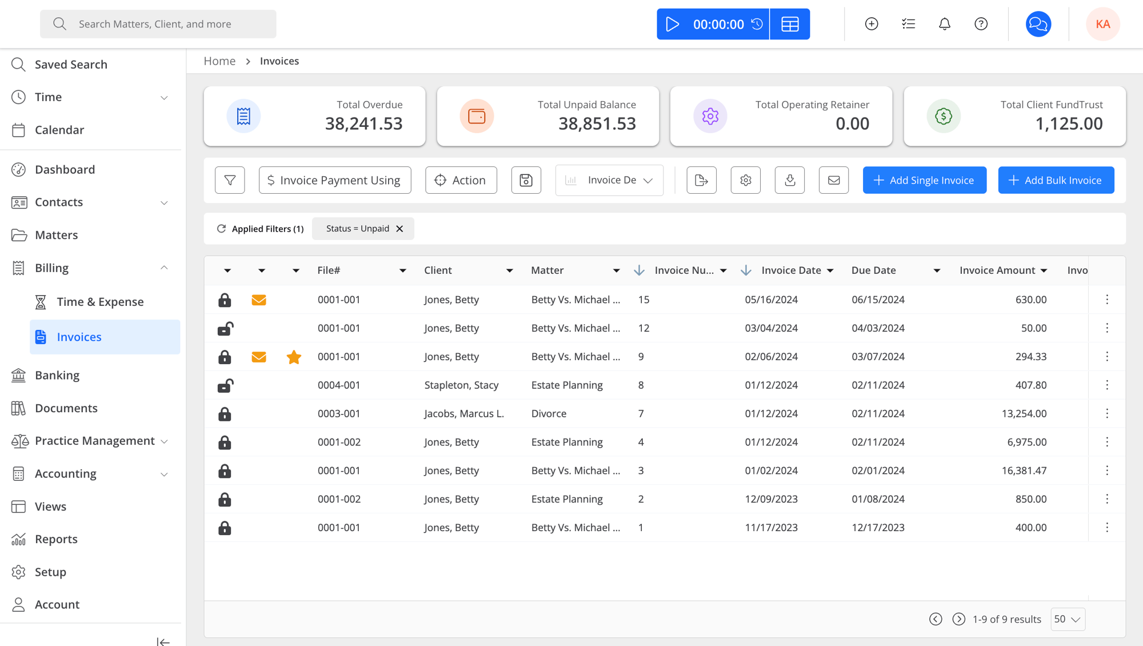The width and height of the screenshot is (1143, 646).
Task: Open the Reports section in sidebar
Action: tap(55, 539)
